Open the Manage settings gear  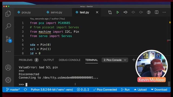coord(8,80)
